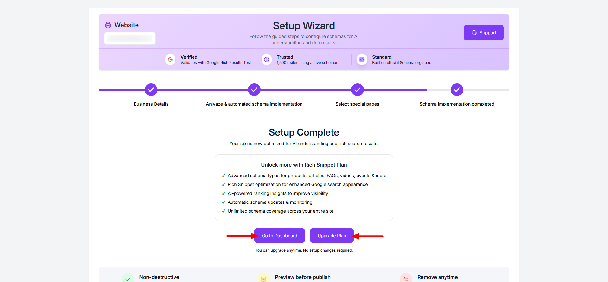Click the Advanced schema types checkmark item
The image size is (608, 282).
307,176
